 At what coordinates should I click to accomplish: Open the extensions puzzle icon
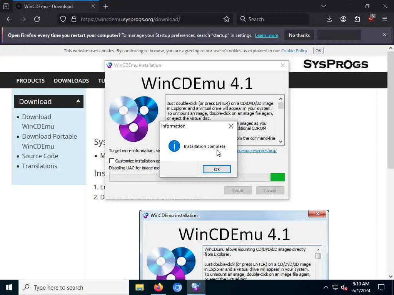pyautogui.click(x=357, y=19)
